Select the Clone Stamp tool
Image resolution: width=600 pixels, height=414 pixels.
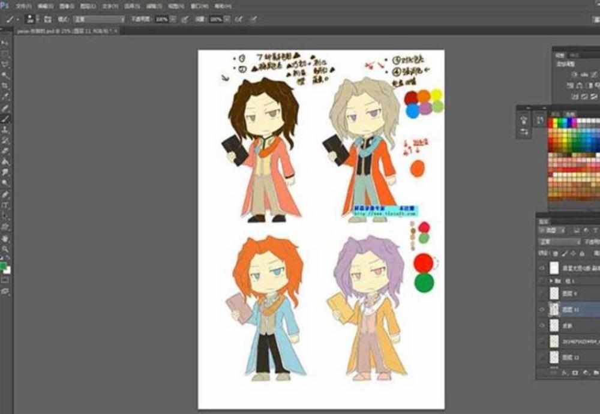(x=5, y=129)
